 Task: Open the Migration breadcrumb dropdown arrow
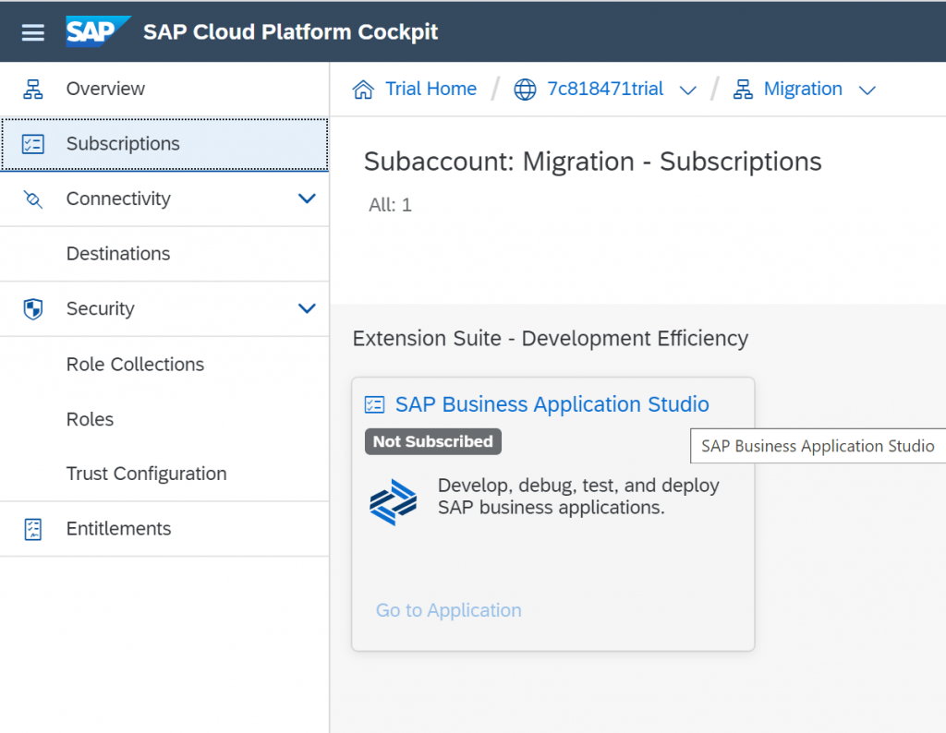(x=867, y=90)
